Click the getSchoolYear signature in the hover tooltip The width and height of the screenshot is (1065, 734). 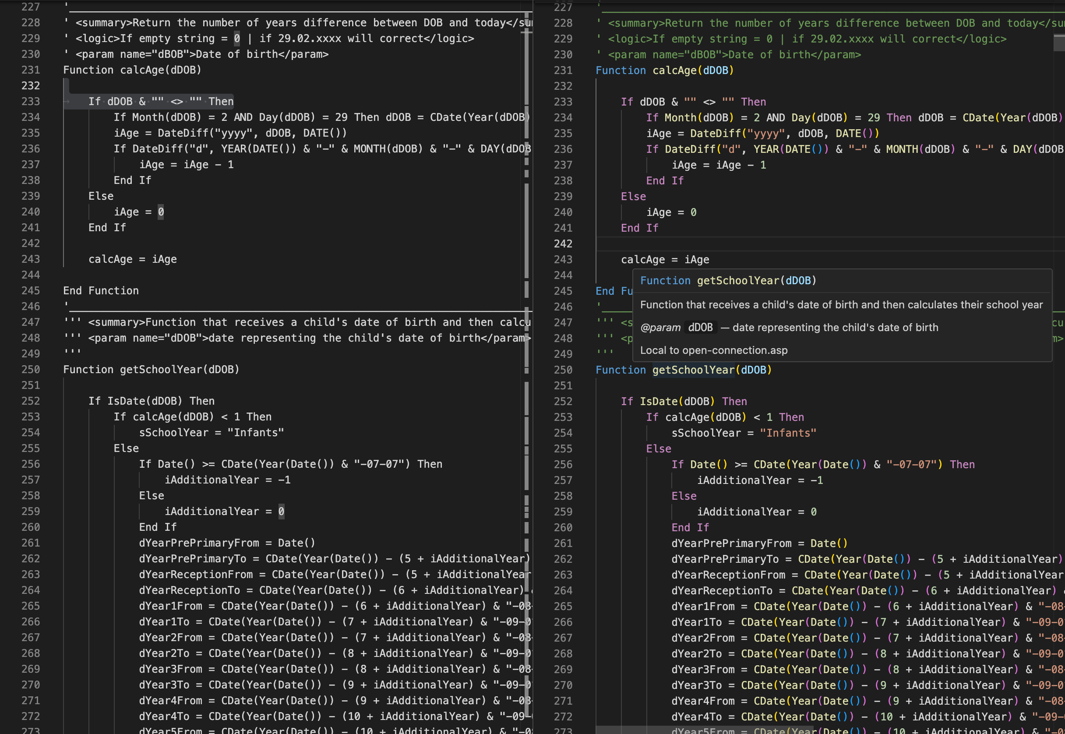[728, 281]
